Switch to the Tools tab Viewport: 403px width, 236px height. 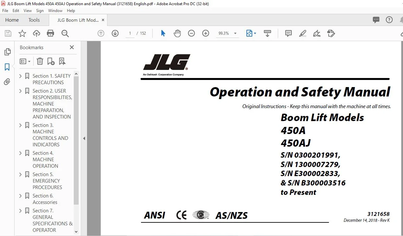pos(34,20)
